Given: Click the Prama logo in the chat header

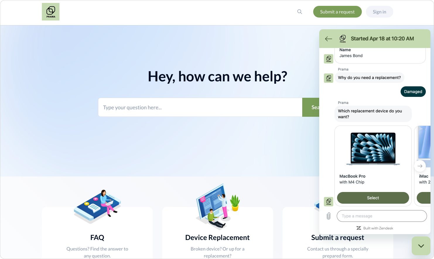Looking at the screenshot, I should 343,39.
